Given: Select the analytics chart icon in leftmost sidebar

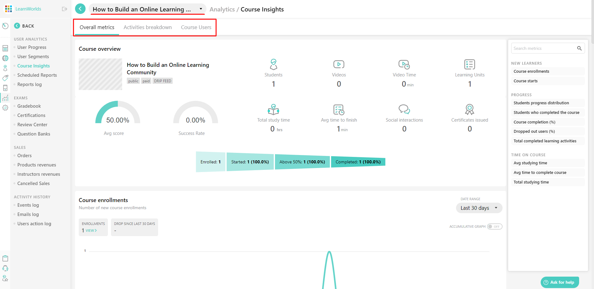Looking at the screenshot, I should 5,98.
